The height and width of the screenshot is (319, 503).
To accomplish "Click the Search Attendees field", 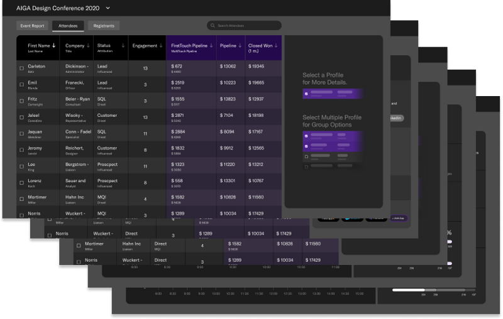I will pos(244,26).
